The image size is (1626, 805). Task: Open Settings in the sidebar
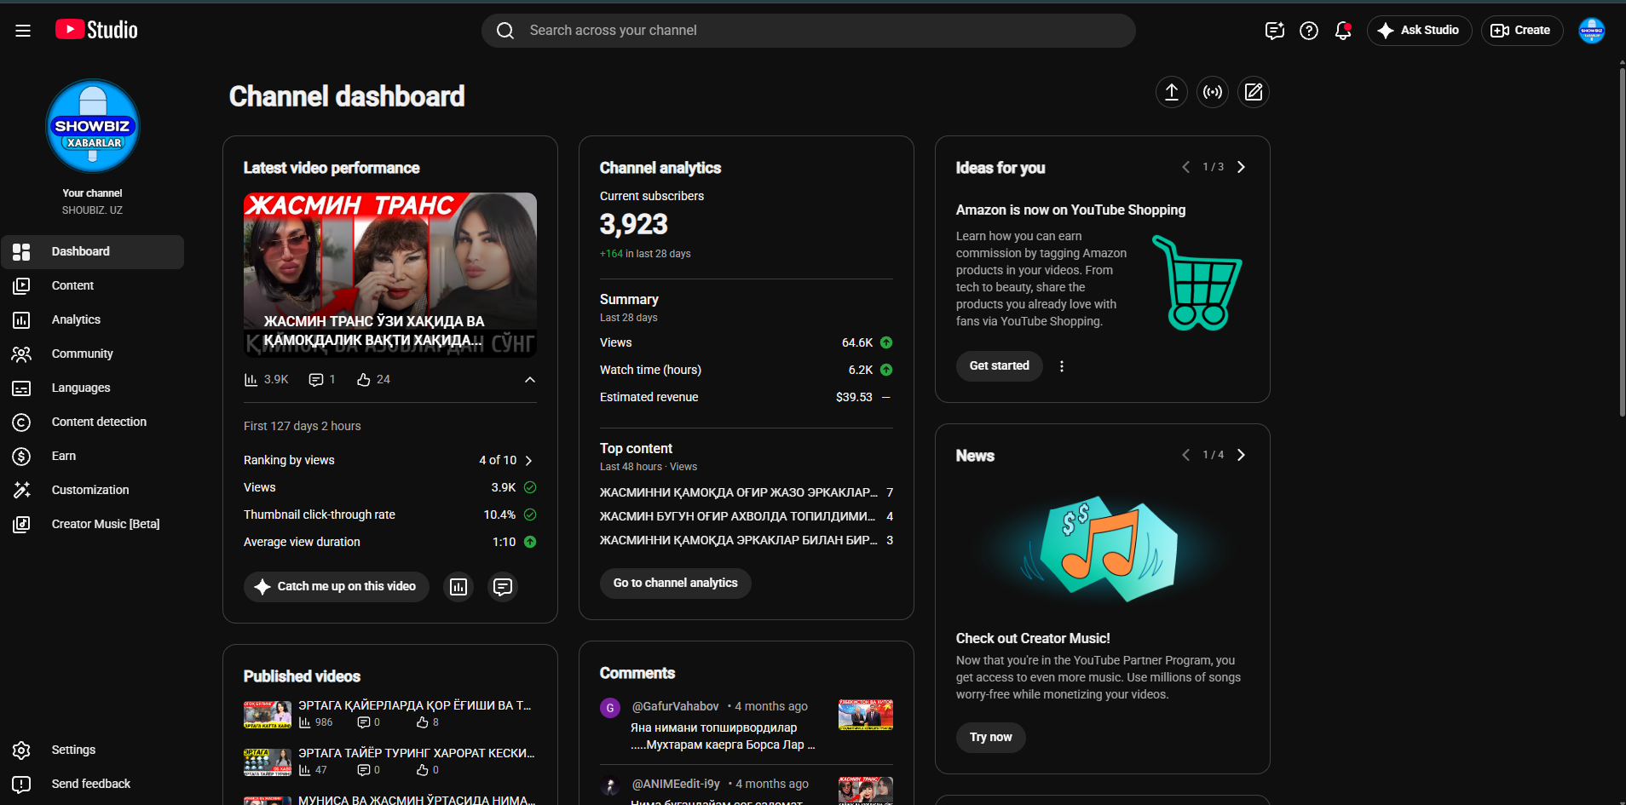click(x=92, y=750)
